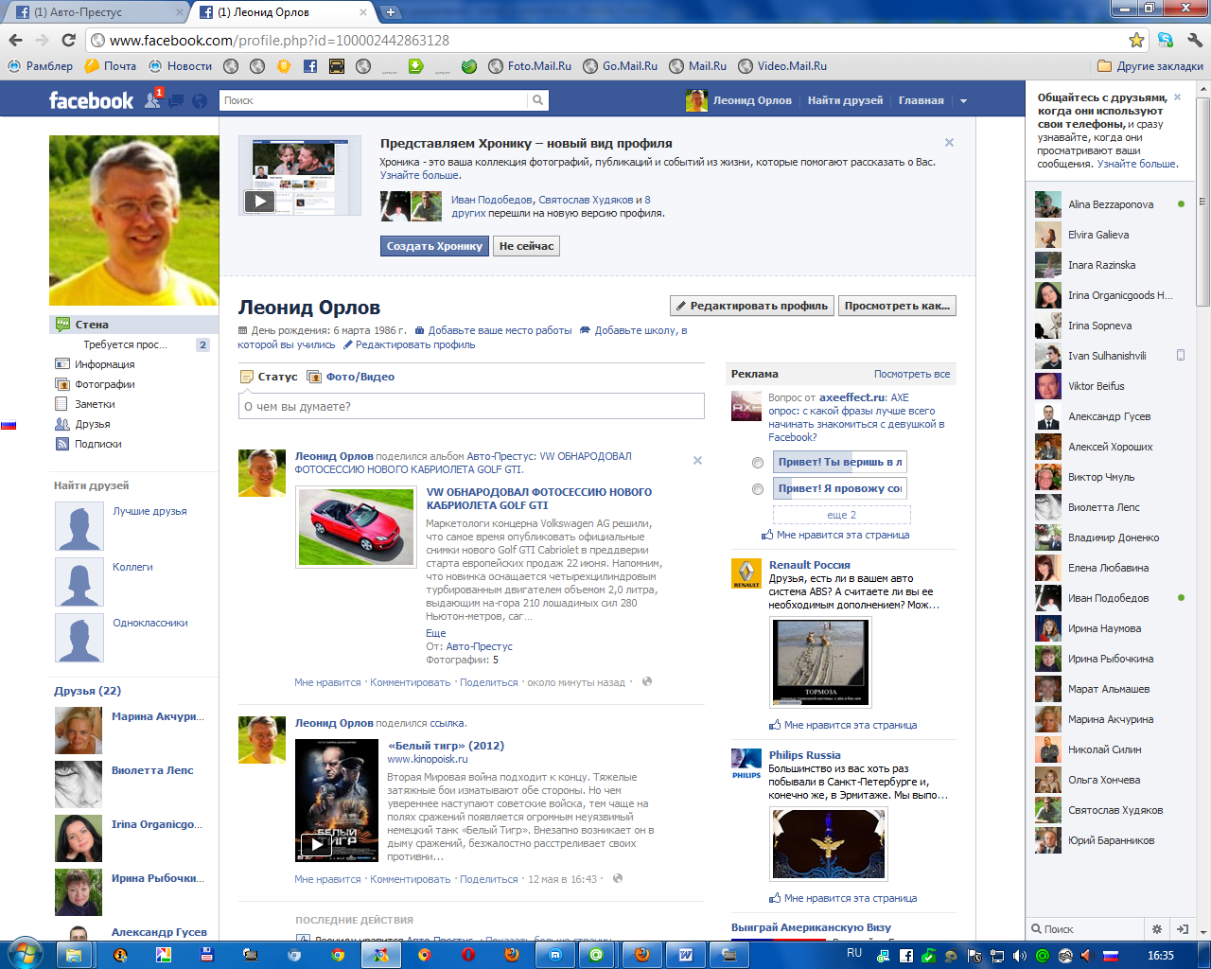The height and width of the screenshot is (969, 1211).
Task: Open Друзья in left profile menu
Action: click(x=92, y=424)
